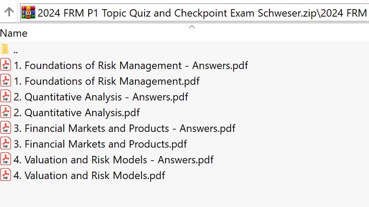Click the sort direction arrow above the list
369x207 pixels.
[191, 27]
